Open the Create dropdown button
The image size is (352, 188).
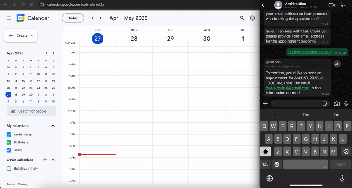tap(20, 35)
